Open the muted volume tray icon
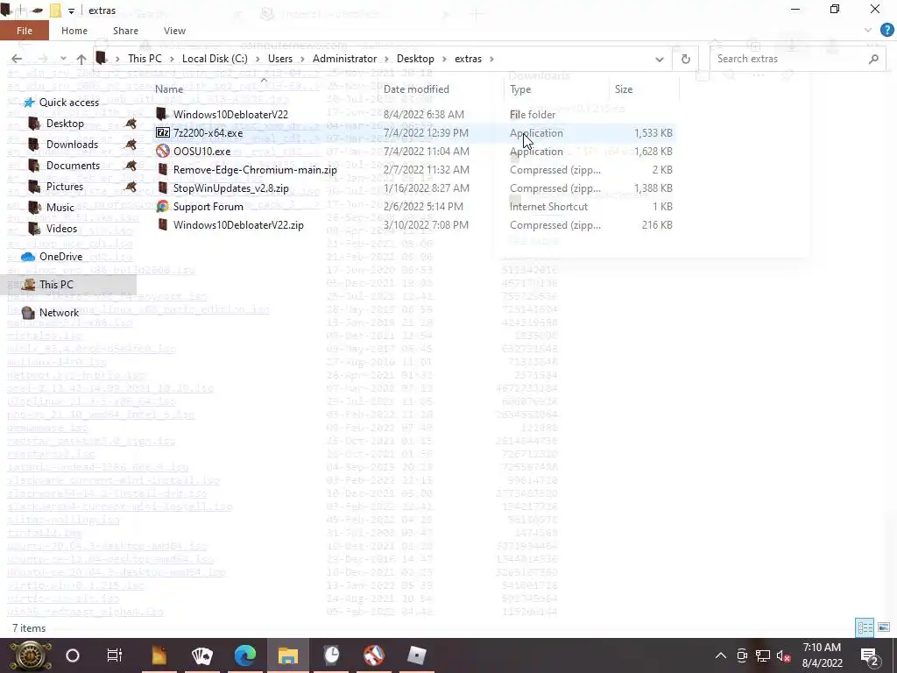The image size is (897, 673). (x=783, y=655)
